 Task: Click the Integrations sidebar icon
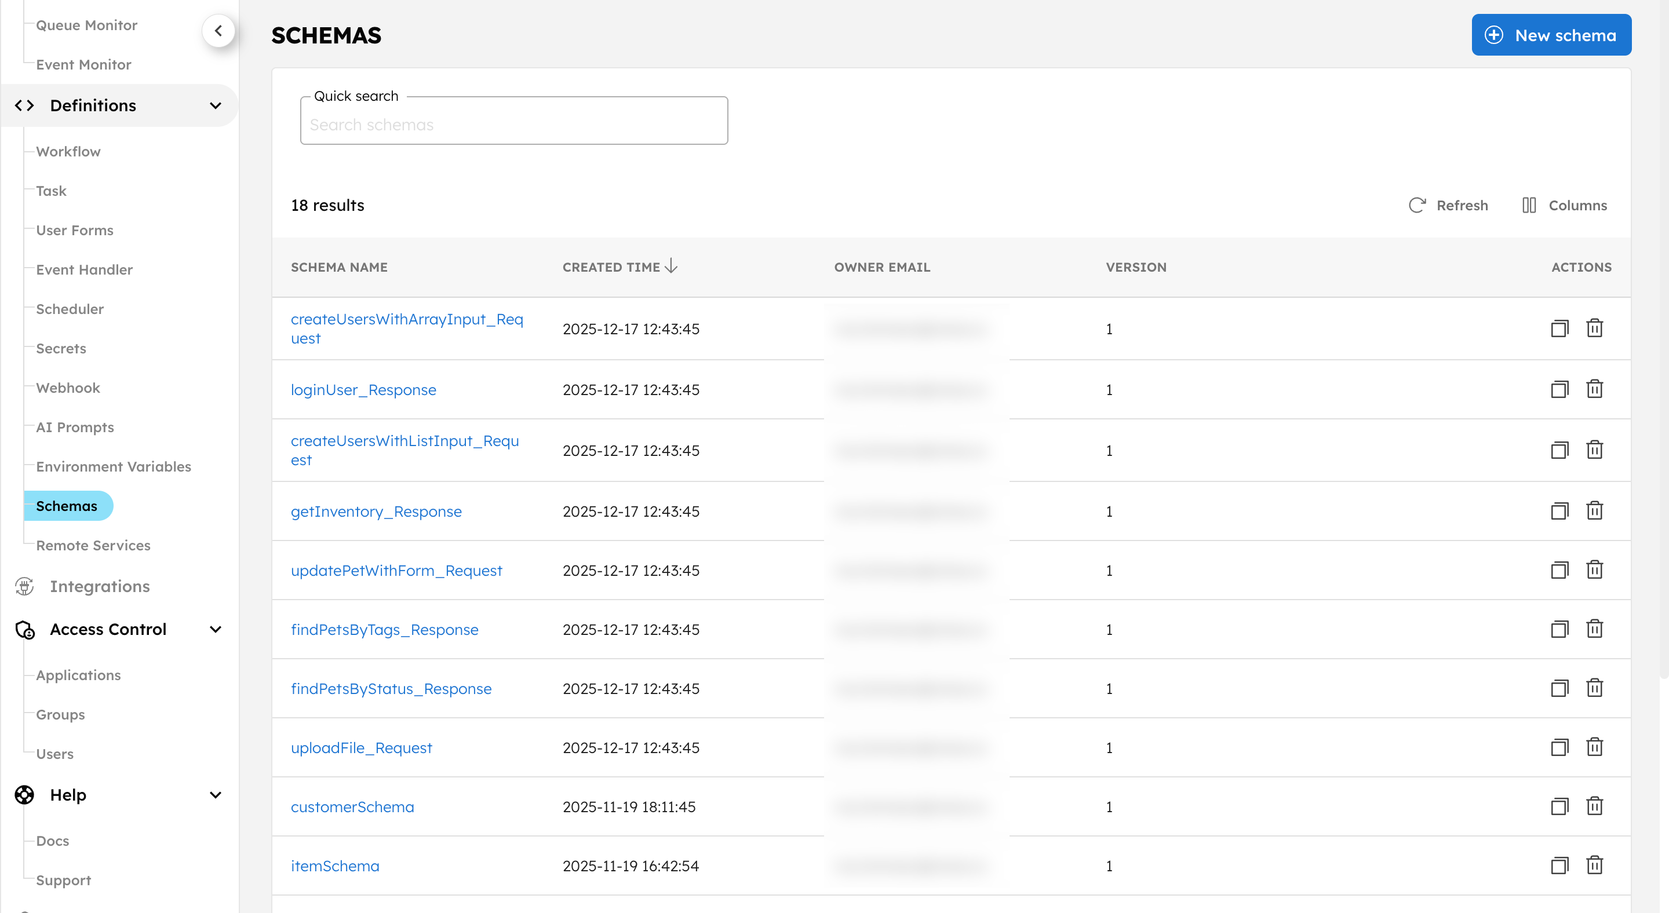(x=24, y=586)
